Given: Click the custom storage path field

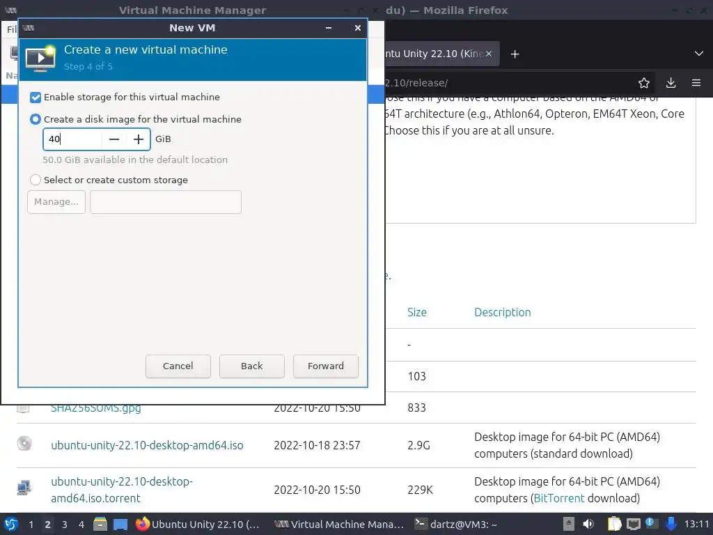Looking at the screenshot, I should coord(166,201).
